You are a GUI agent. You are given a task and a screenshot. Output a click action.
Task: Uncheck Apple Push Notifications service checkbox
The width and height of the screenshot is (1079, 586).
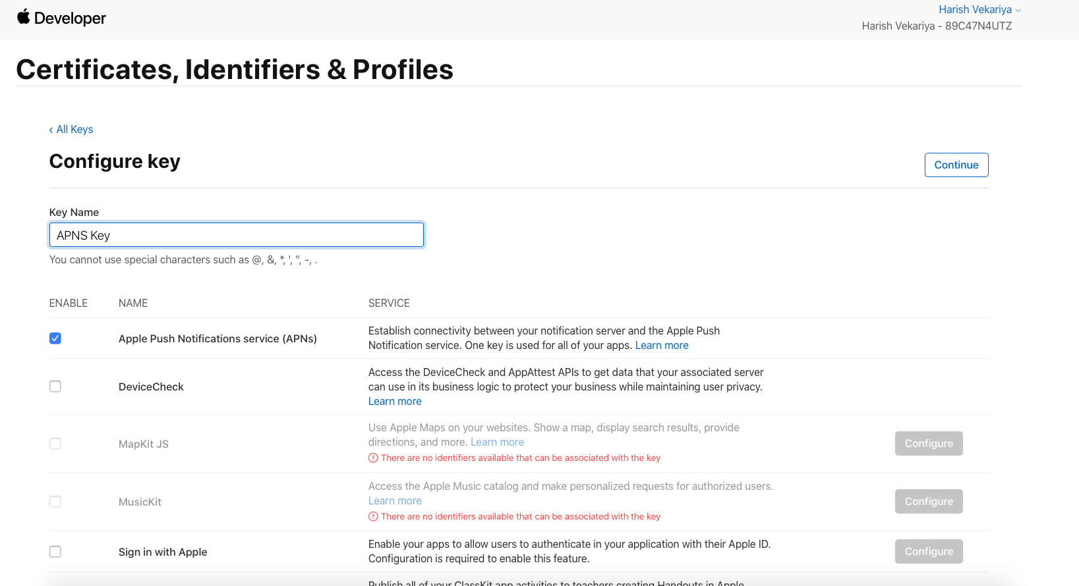tap(55, 338)
